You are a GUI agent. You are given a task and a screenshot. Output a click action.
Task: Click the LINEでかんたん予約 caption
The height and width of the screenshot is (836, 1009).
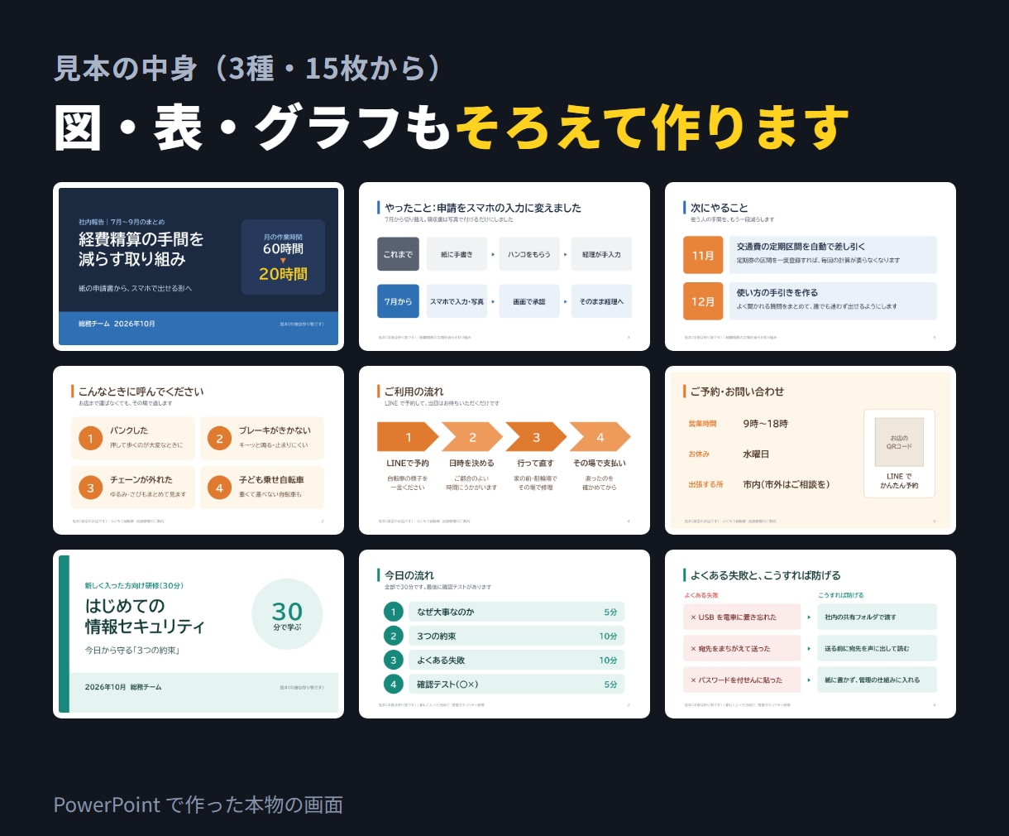tap(899, 481)
